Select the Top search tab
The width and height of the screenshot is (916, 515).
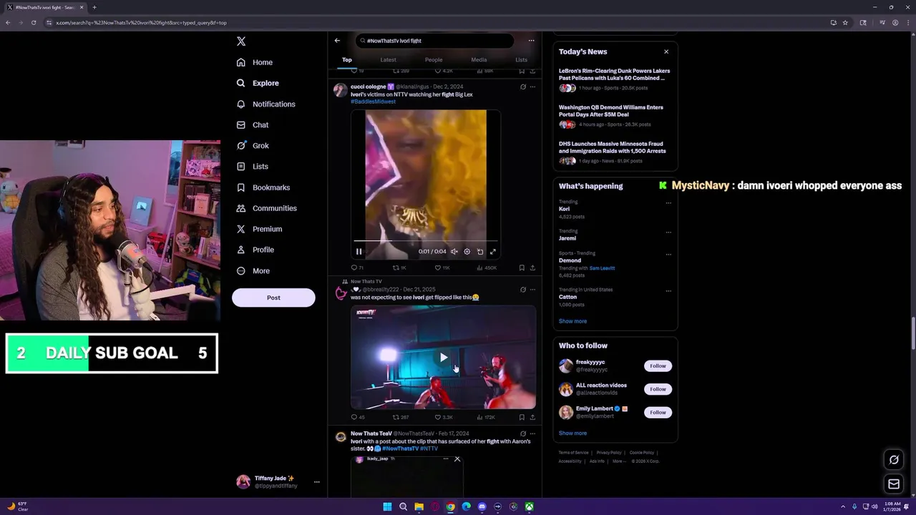click(347, 60)
